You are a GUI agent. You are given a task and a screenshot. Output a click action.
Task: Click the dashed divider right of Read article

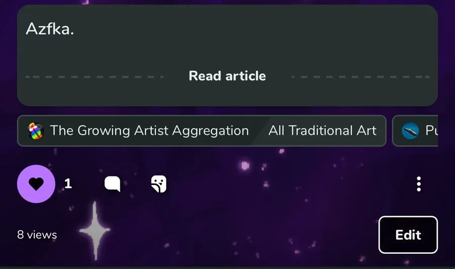point(360,77)
